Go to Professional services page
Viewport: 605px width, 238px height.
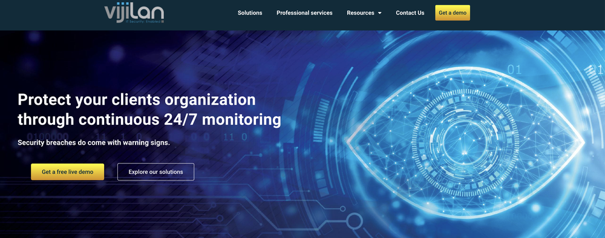pyautogui.click(x=304, y=13)
